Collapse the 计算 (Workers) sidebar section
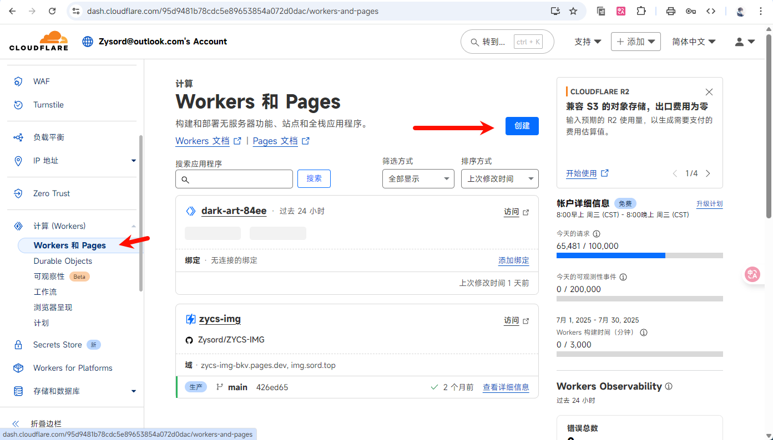773x440 pixels. click(x=133, y=226)
